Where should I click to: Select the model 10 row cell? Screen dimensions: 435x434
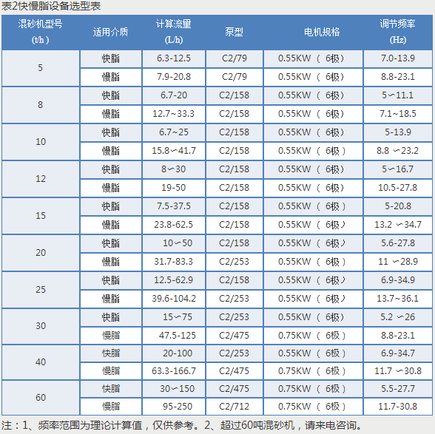coord(41,142)
